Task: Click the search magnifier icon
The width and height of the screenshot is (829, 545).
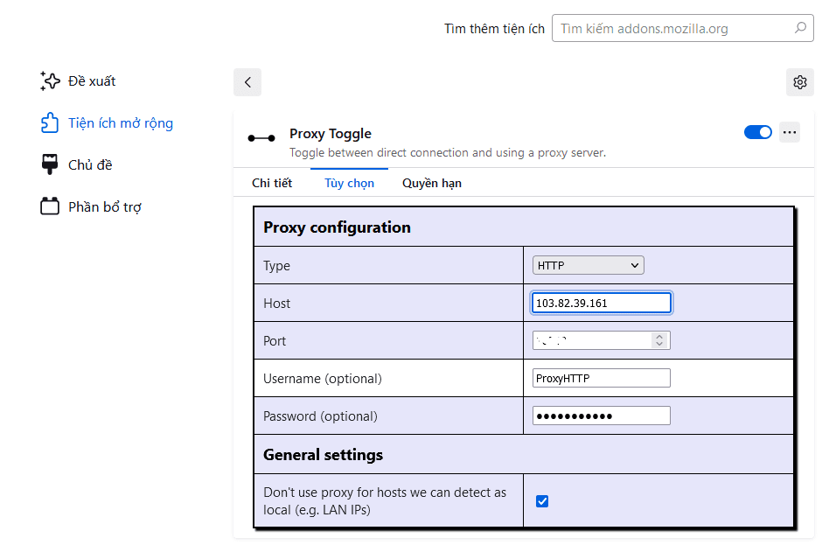Action: coord(800,27)
